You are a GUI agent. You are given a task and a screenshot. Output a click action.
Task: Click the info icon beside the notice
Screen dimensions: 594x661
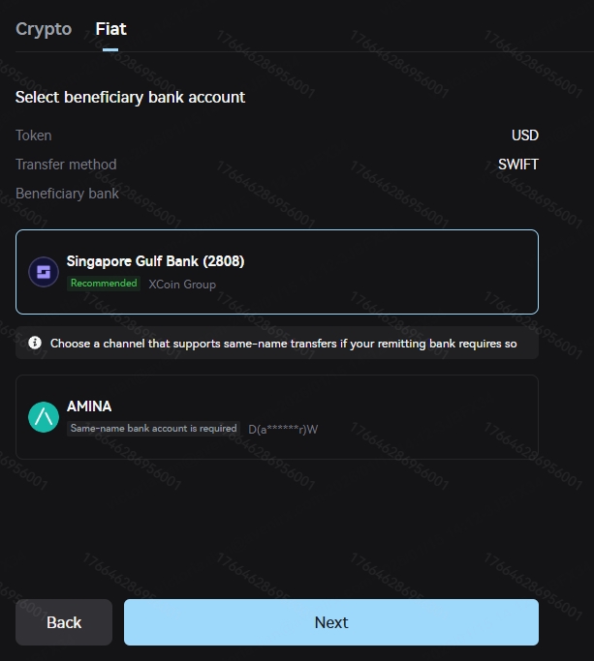[35, 343]
